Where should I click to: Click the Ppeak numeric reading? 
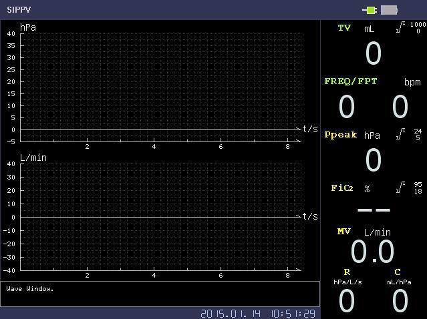pyautogui.click(x=373, y=160)
